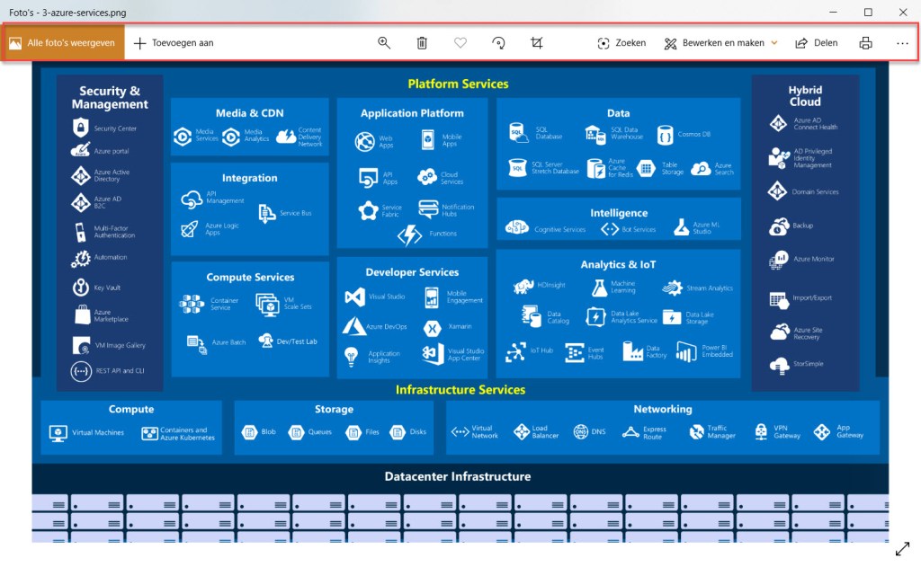Maximize the Foto's window

(x=868, y=13)
